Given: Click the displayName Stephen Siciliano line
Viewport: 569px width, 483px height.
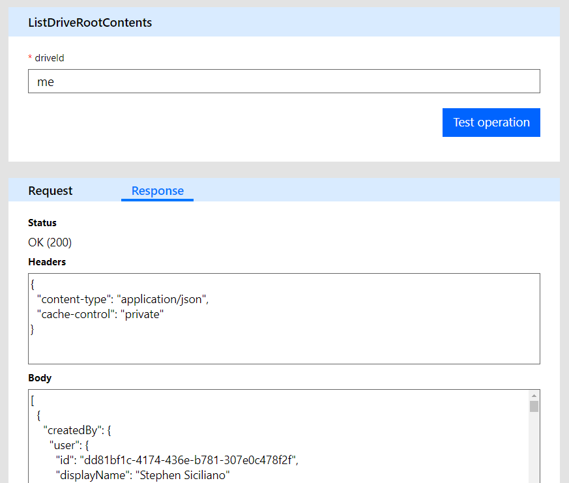Looking at the screenshot, I should pyautogui.click(x=143, y=475).
